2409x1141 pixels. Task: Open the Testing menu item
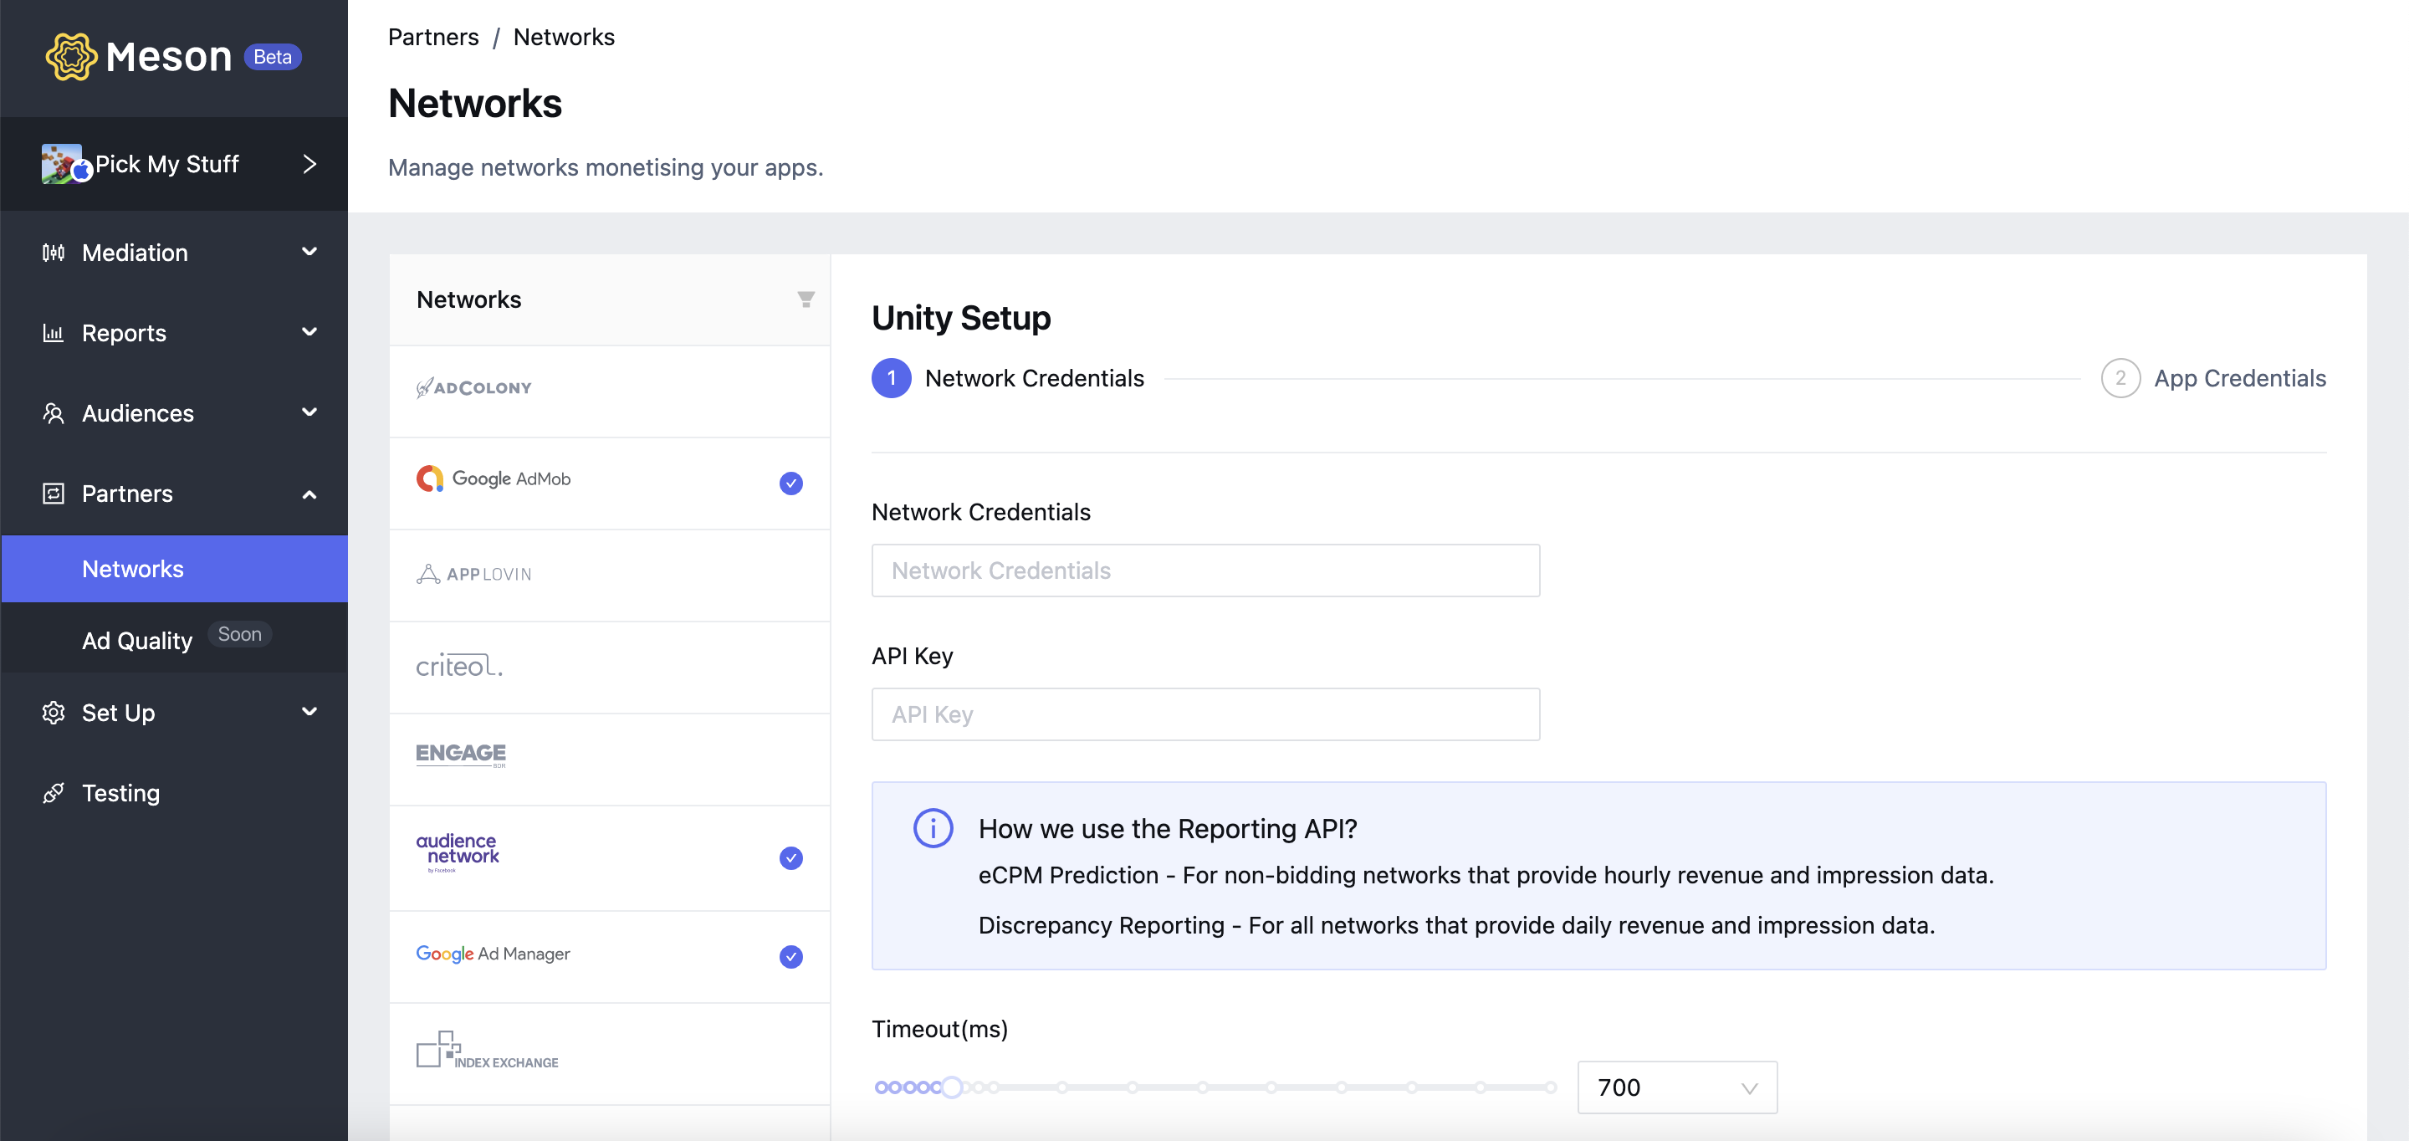point(120,793)
